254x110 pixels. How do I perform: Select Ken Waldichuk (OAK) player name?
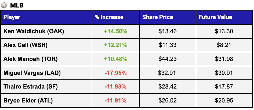tap(34, 31)
